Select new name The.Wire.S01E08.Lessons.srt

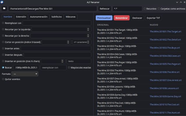pyautogui.click(x=164, y=88)
